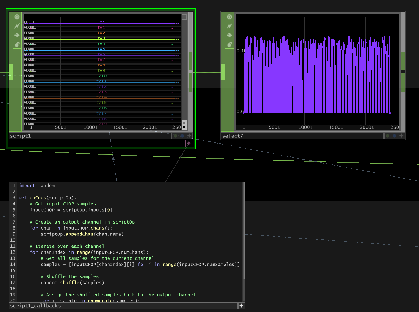
Task: Toggle the viewer flag on script1
Action: click(x=17, y=17)
